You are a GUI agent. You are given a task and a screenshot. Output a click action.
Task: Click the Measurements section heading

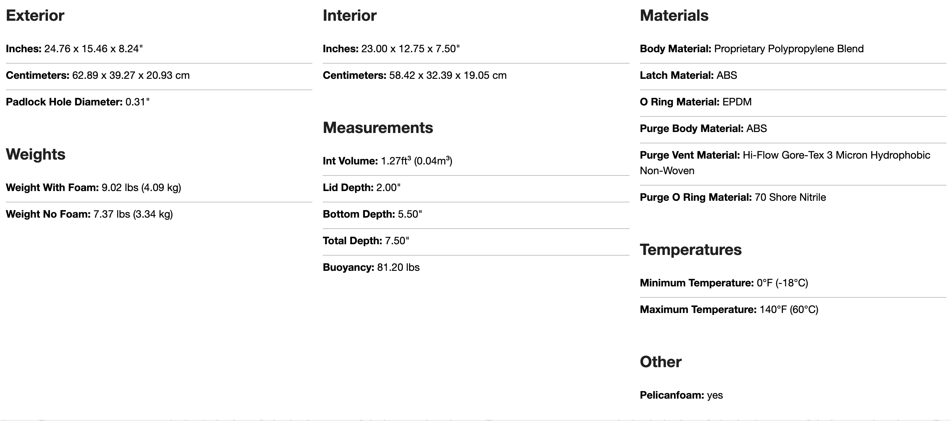pos(378,128)
